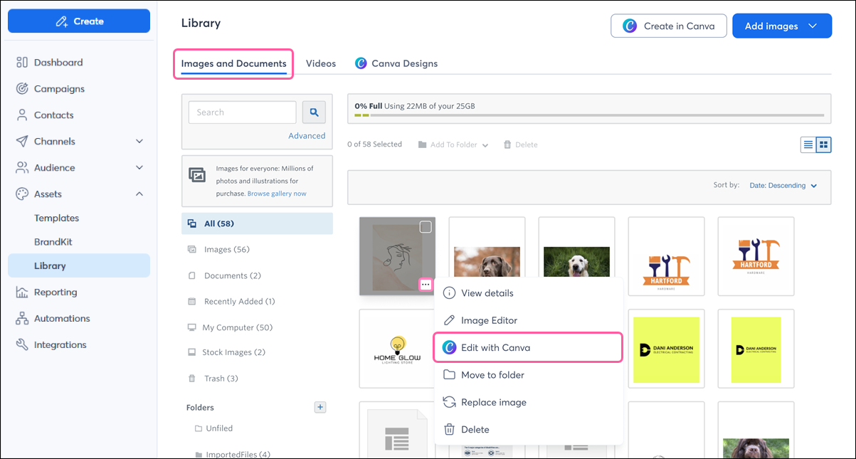This screenshot has width=856, height=459.
Task: Open the Add images dropdown
Action: [x=781, y=26]
